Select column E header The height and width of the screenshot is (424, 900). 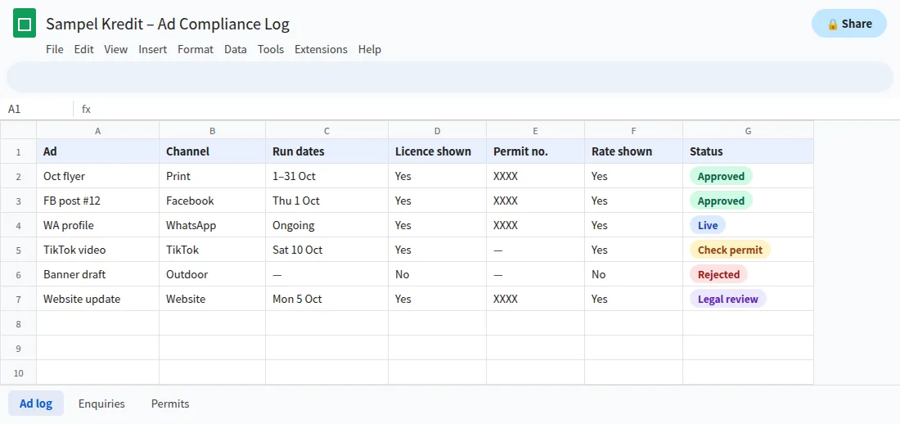click(536, 130)
